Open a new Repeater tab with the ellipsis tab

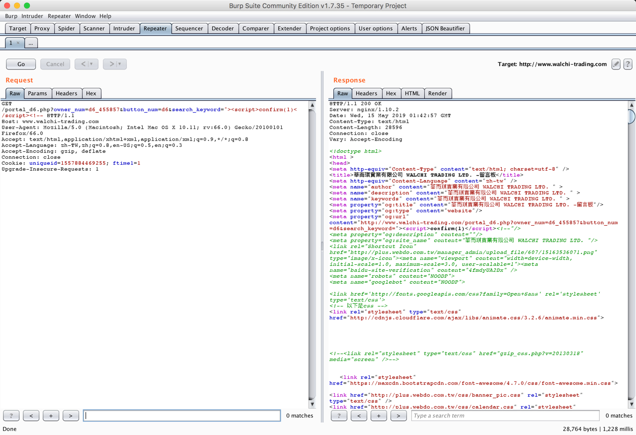click(31, 43)
